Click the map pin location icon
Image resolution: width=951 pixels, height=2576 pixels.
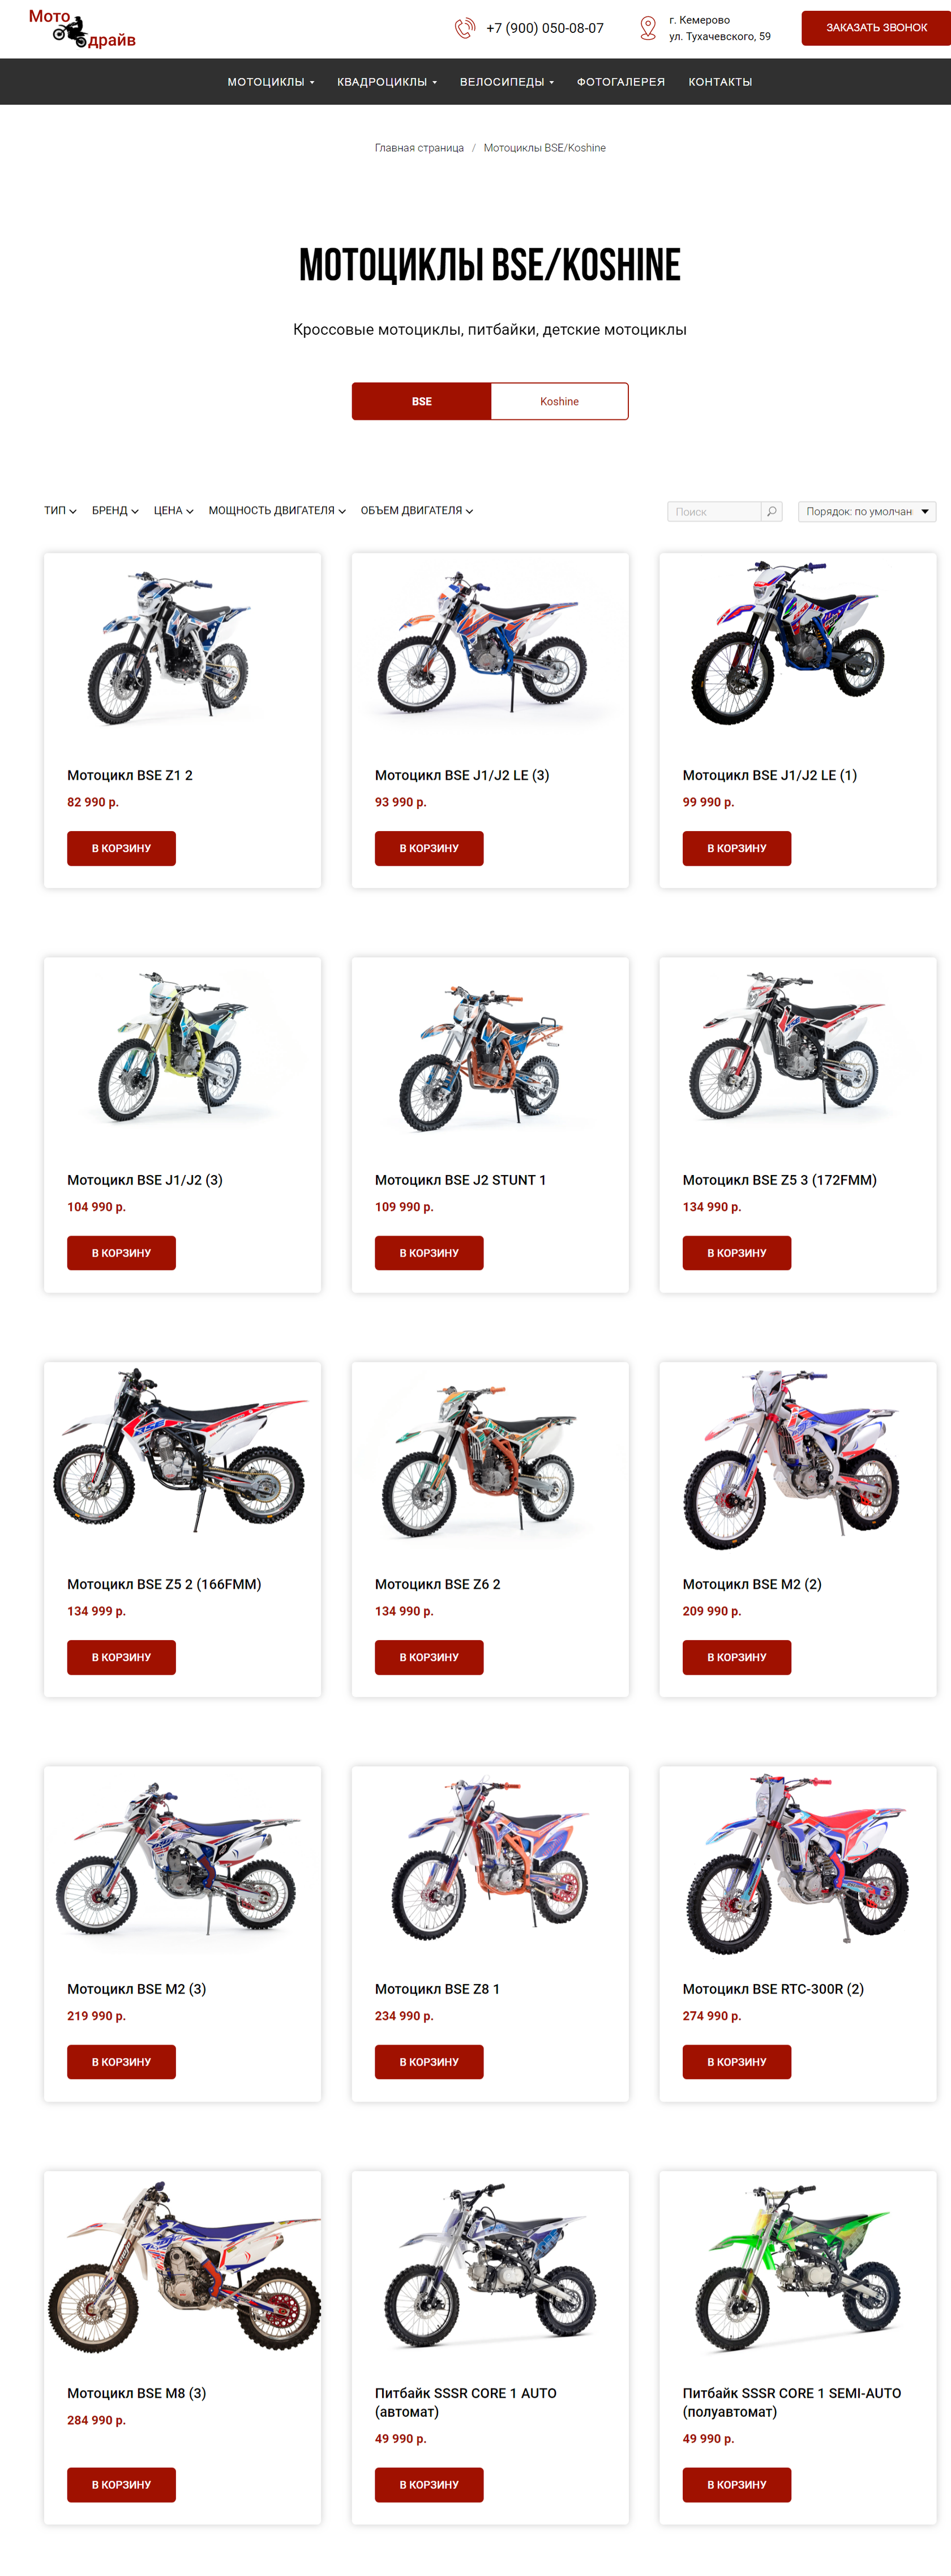point(648,28)
